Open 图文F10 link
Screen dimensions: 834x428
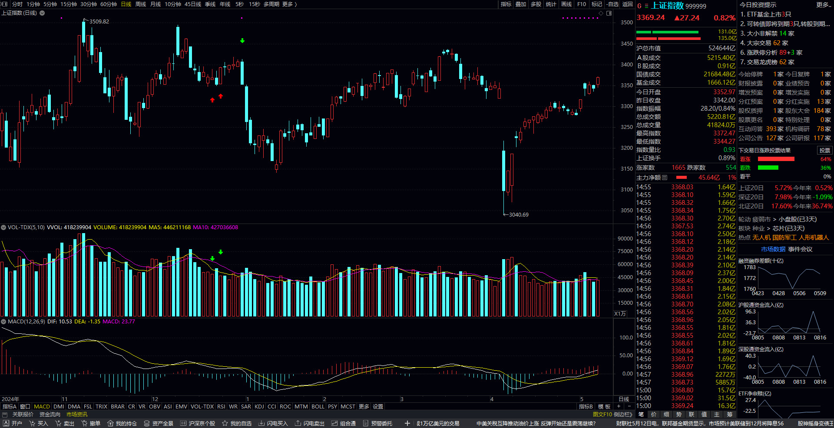coord(602,415)
